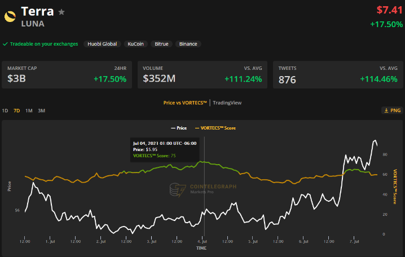The width and height of the screenshot is (405, 257).
Task: Toggle the VORTECS Score legend series
Action: (215, 128)
